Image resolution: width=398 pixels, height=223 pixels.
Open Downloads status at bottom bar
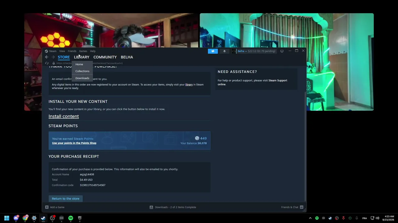coord(173,207)
